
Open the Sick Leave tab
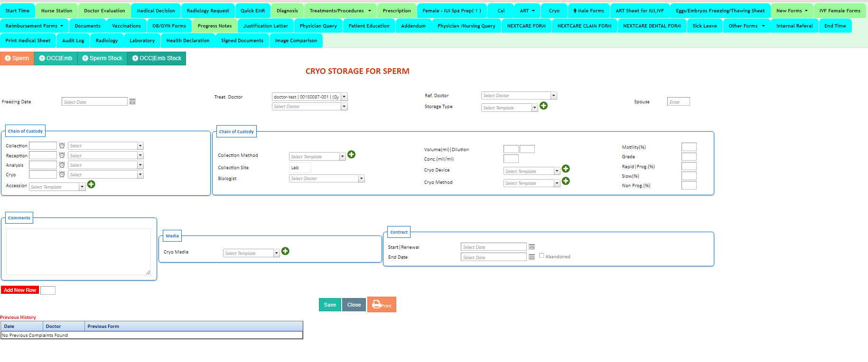(x=705, y=26)
